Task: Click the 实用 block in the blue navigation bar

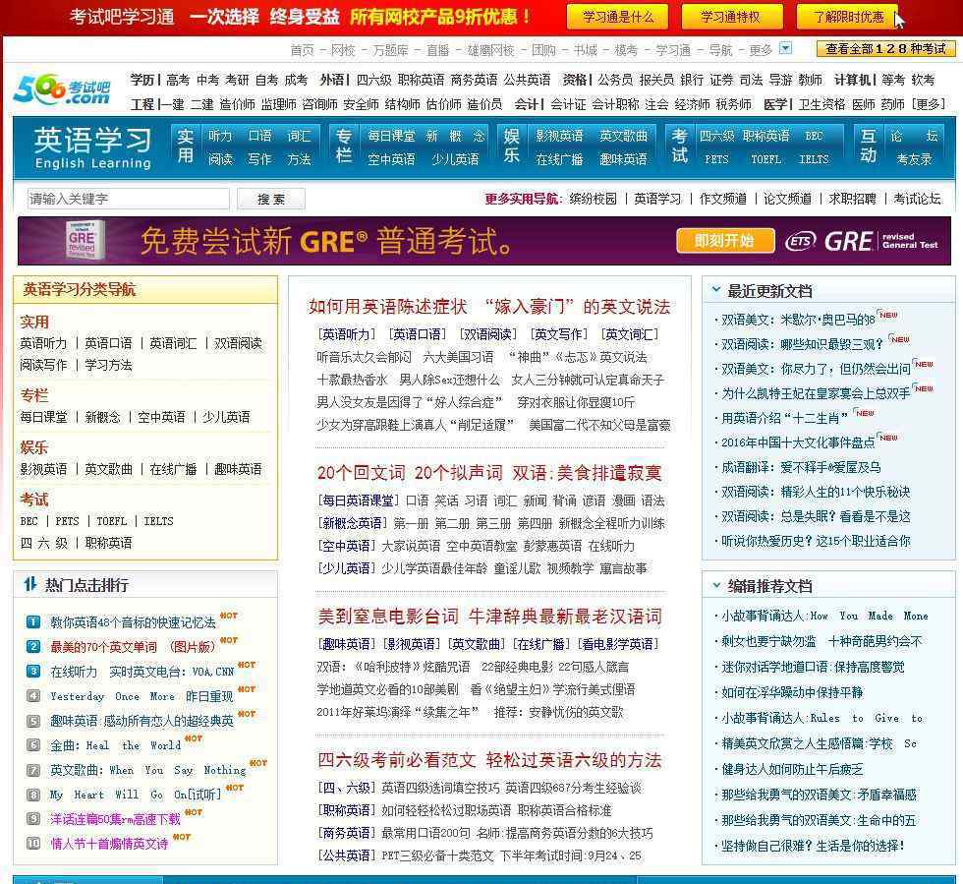Action: coord(185,147)
